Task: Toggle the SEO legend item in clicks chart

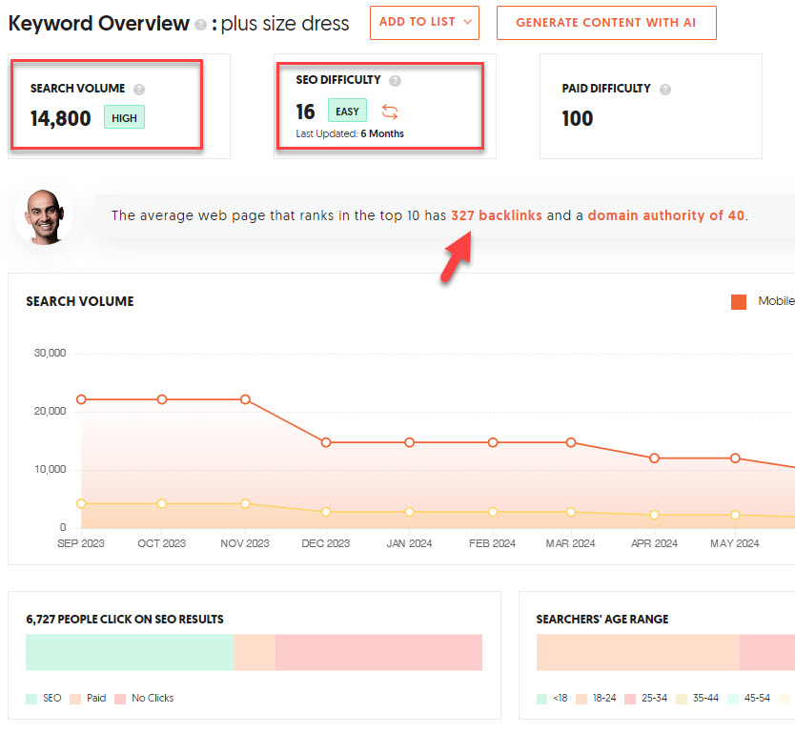Action: (44, 698)
